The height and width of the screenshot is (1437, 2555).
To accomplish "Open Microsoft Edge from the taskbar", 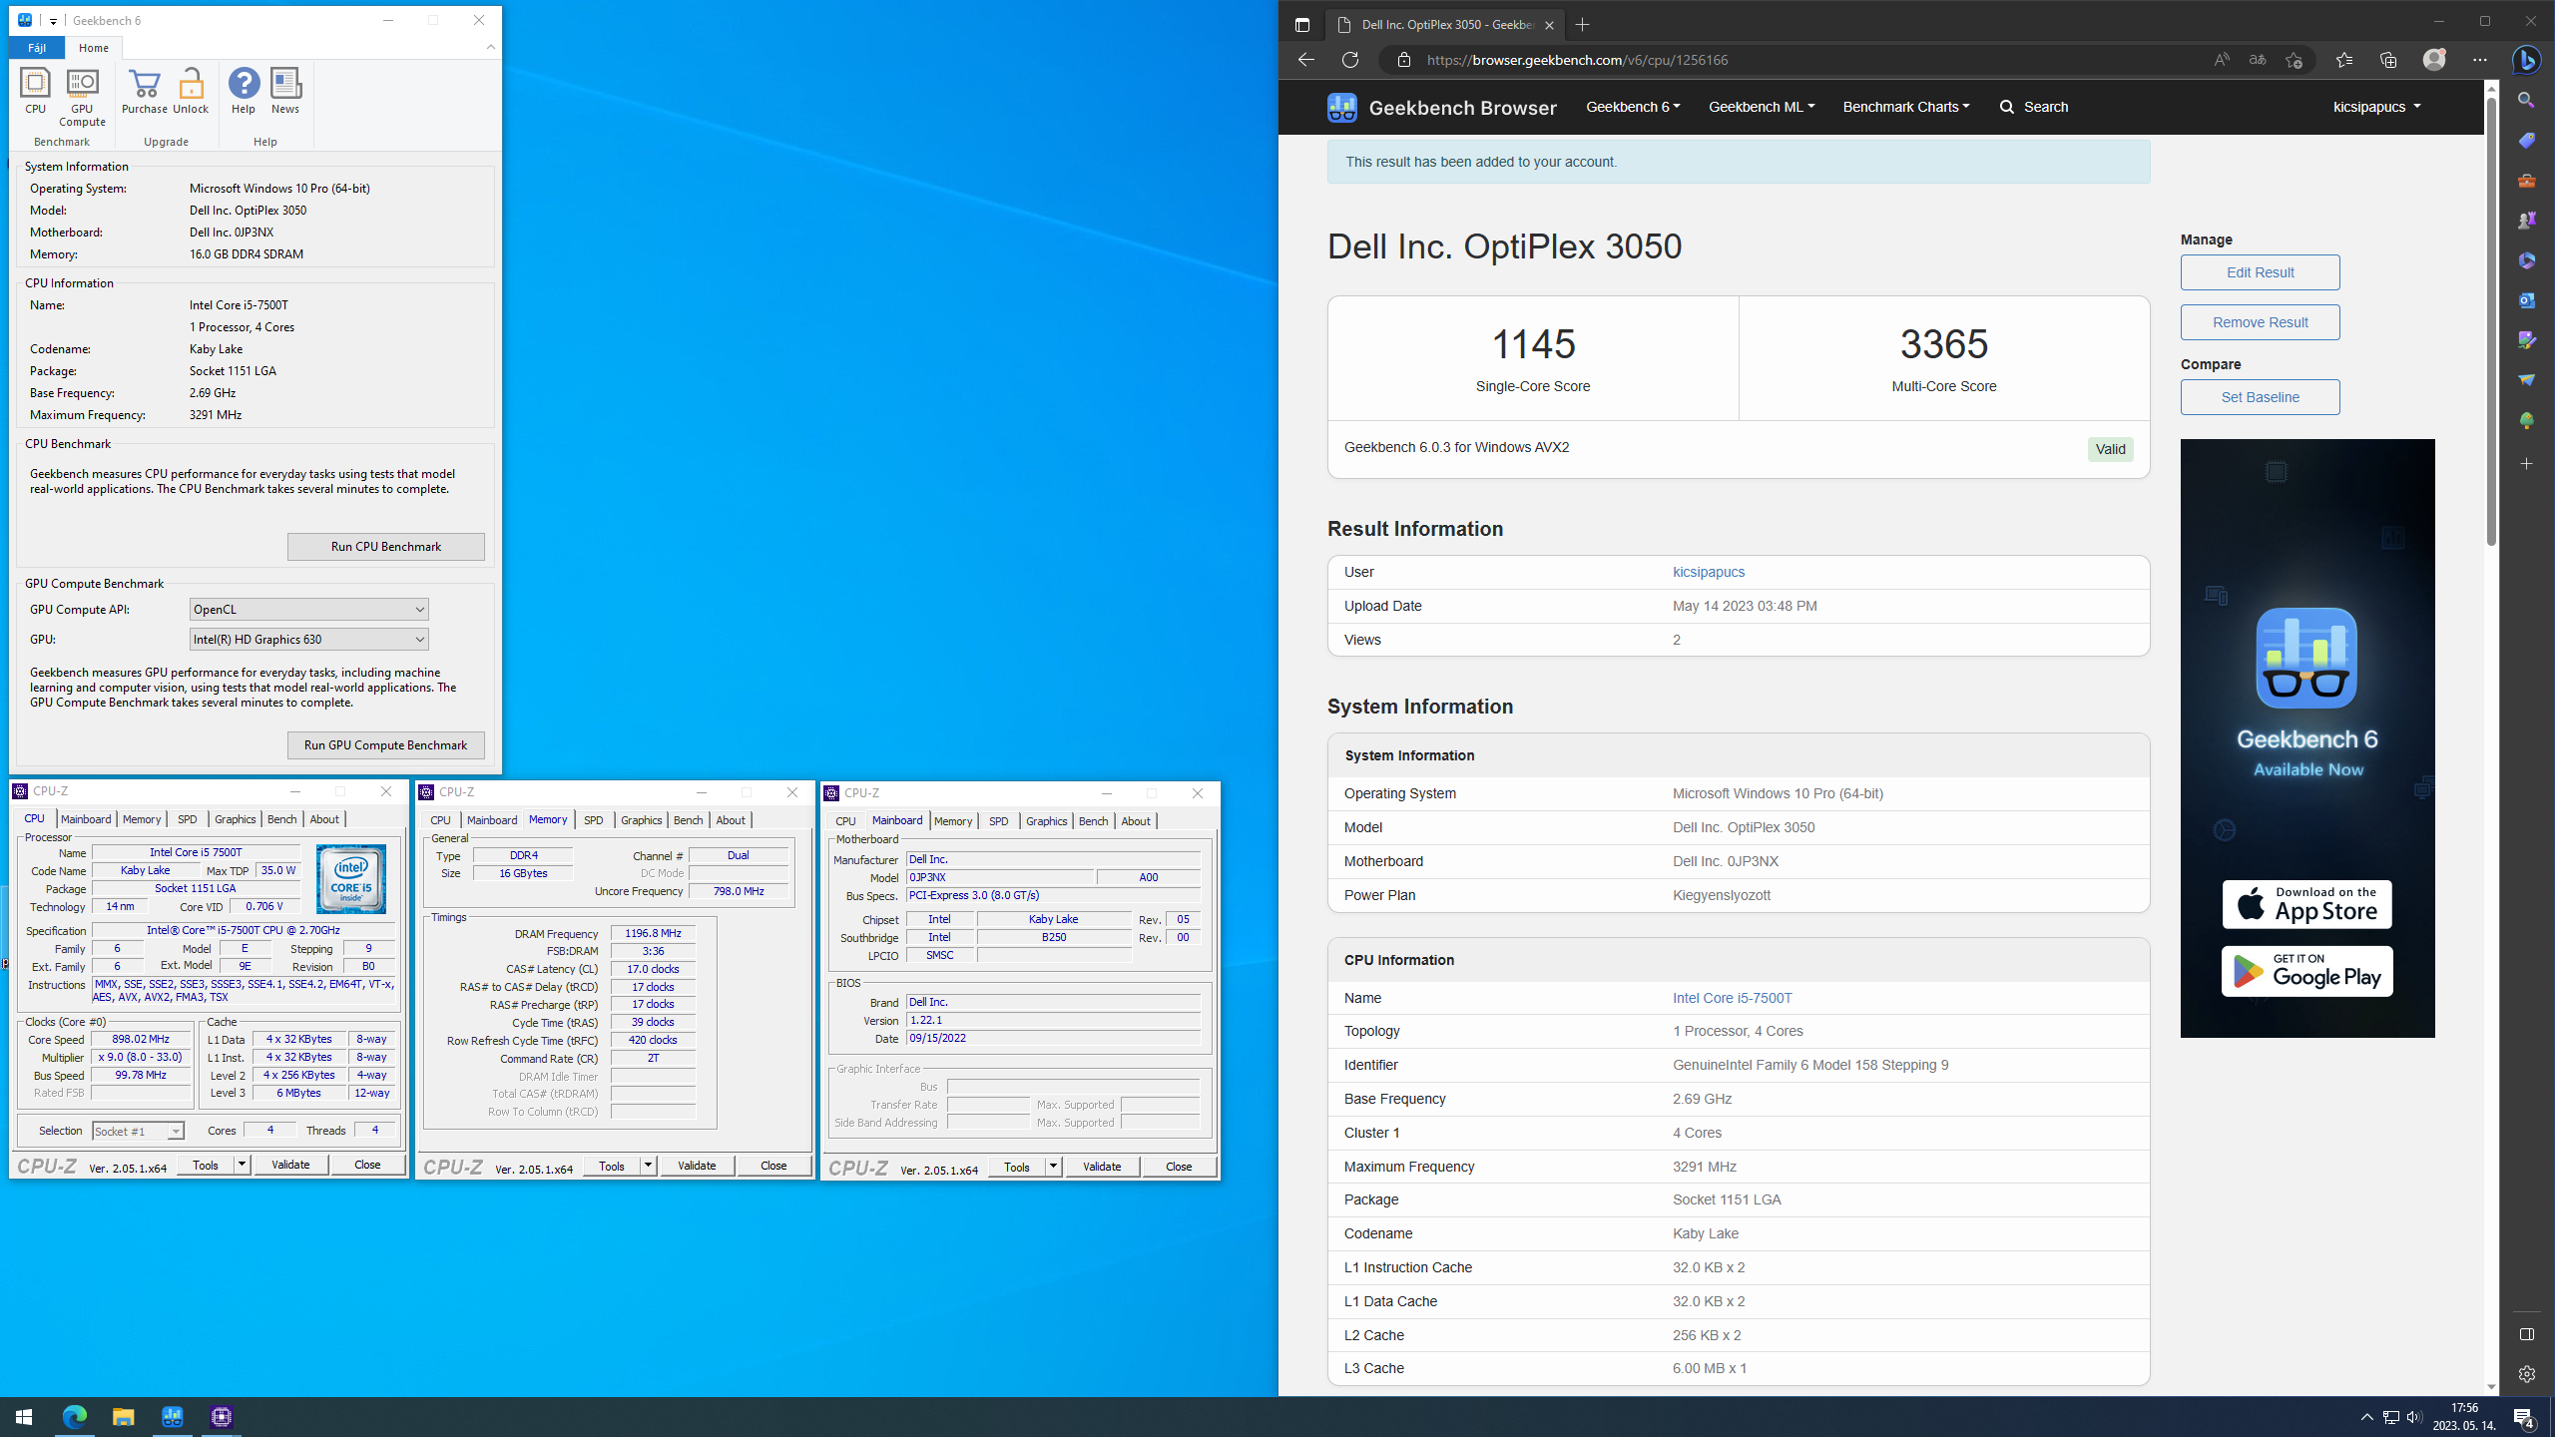I will pyautogui.click(x=75, y=1416).
